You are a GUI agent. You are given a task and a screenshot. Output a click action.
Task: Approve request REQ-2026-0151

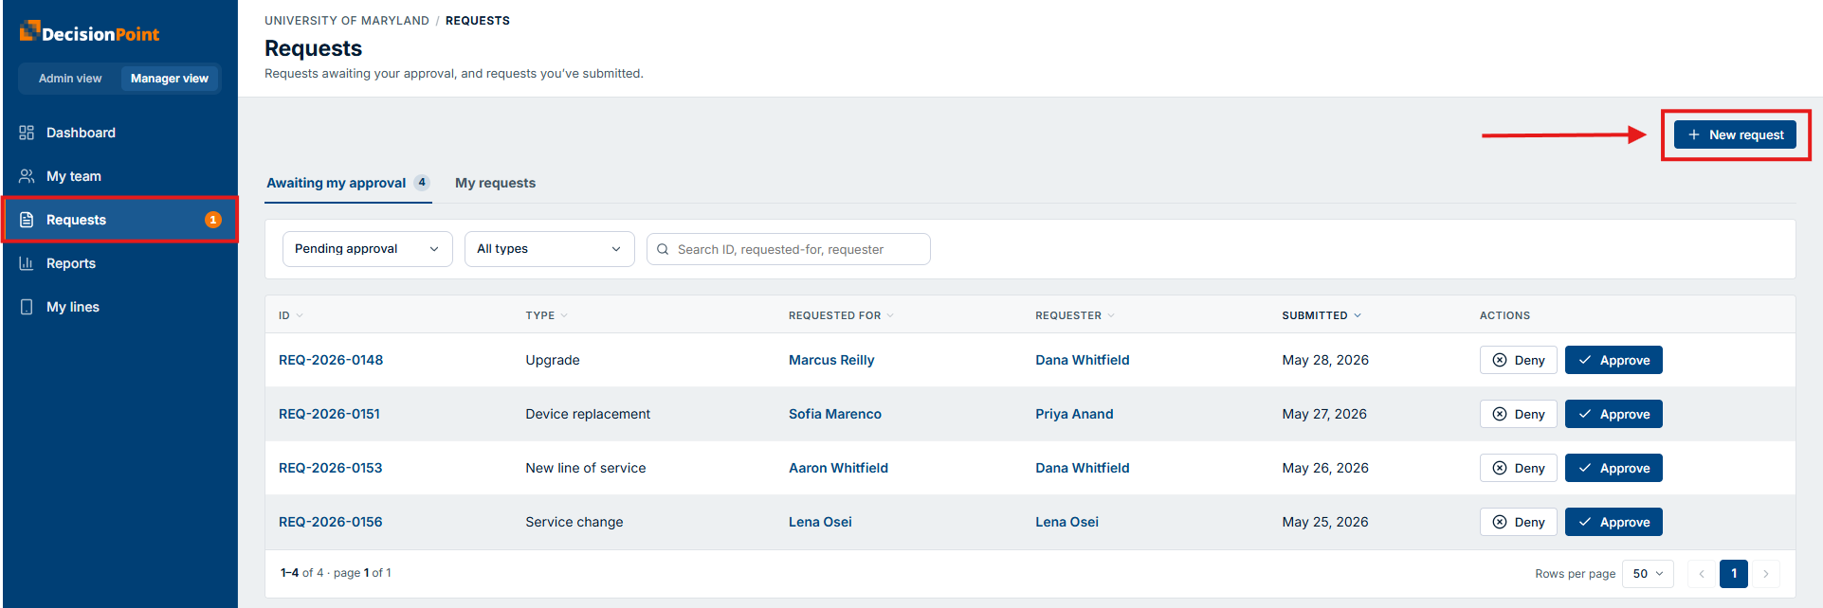pos(1613,414)
